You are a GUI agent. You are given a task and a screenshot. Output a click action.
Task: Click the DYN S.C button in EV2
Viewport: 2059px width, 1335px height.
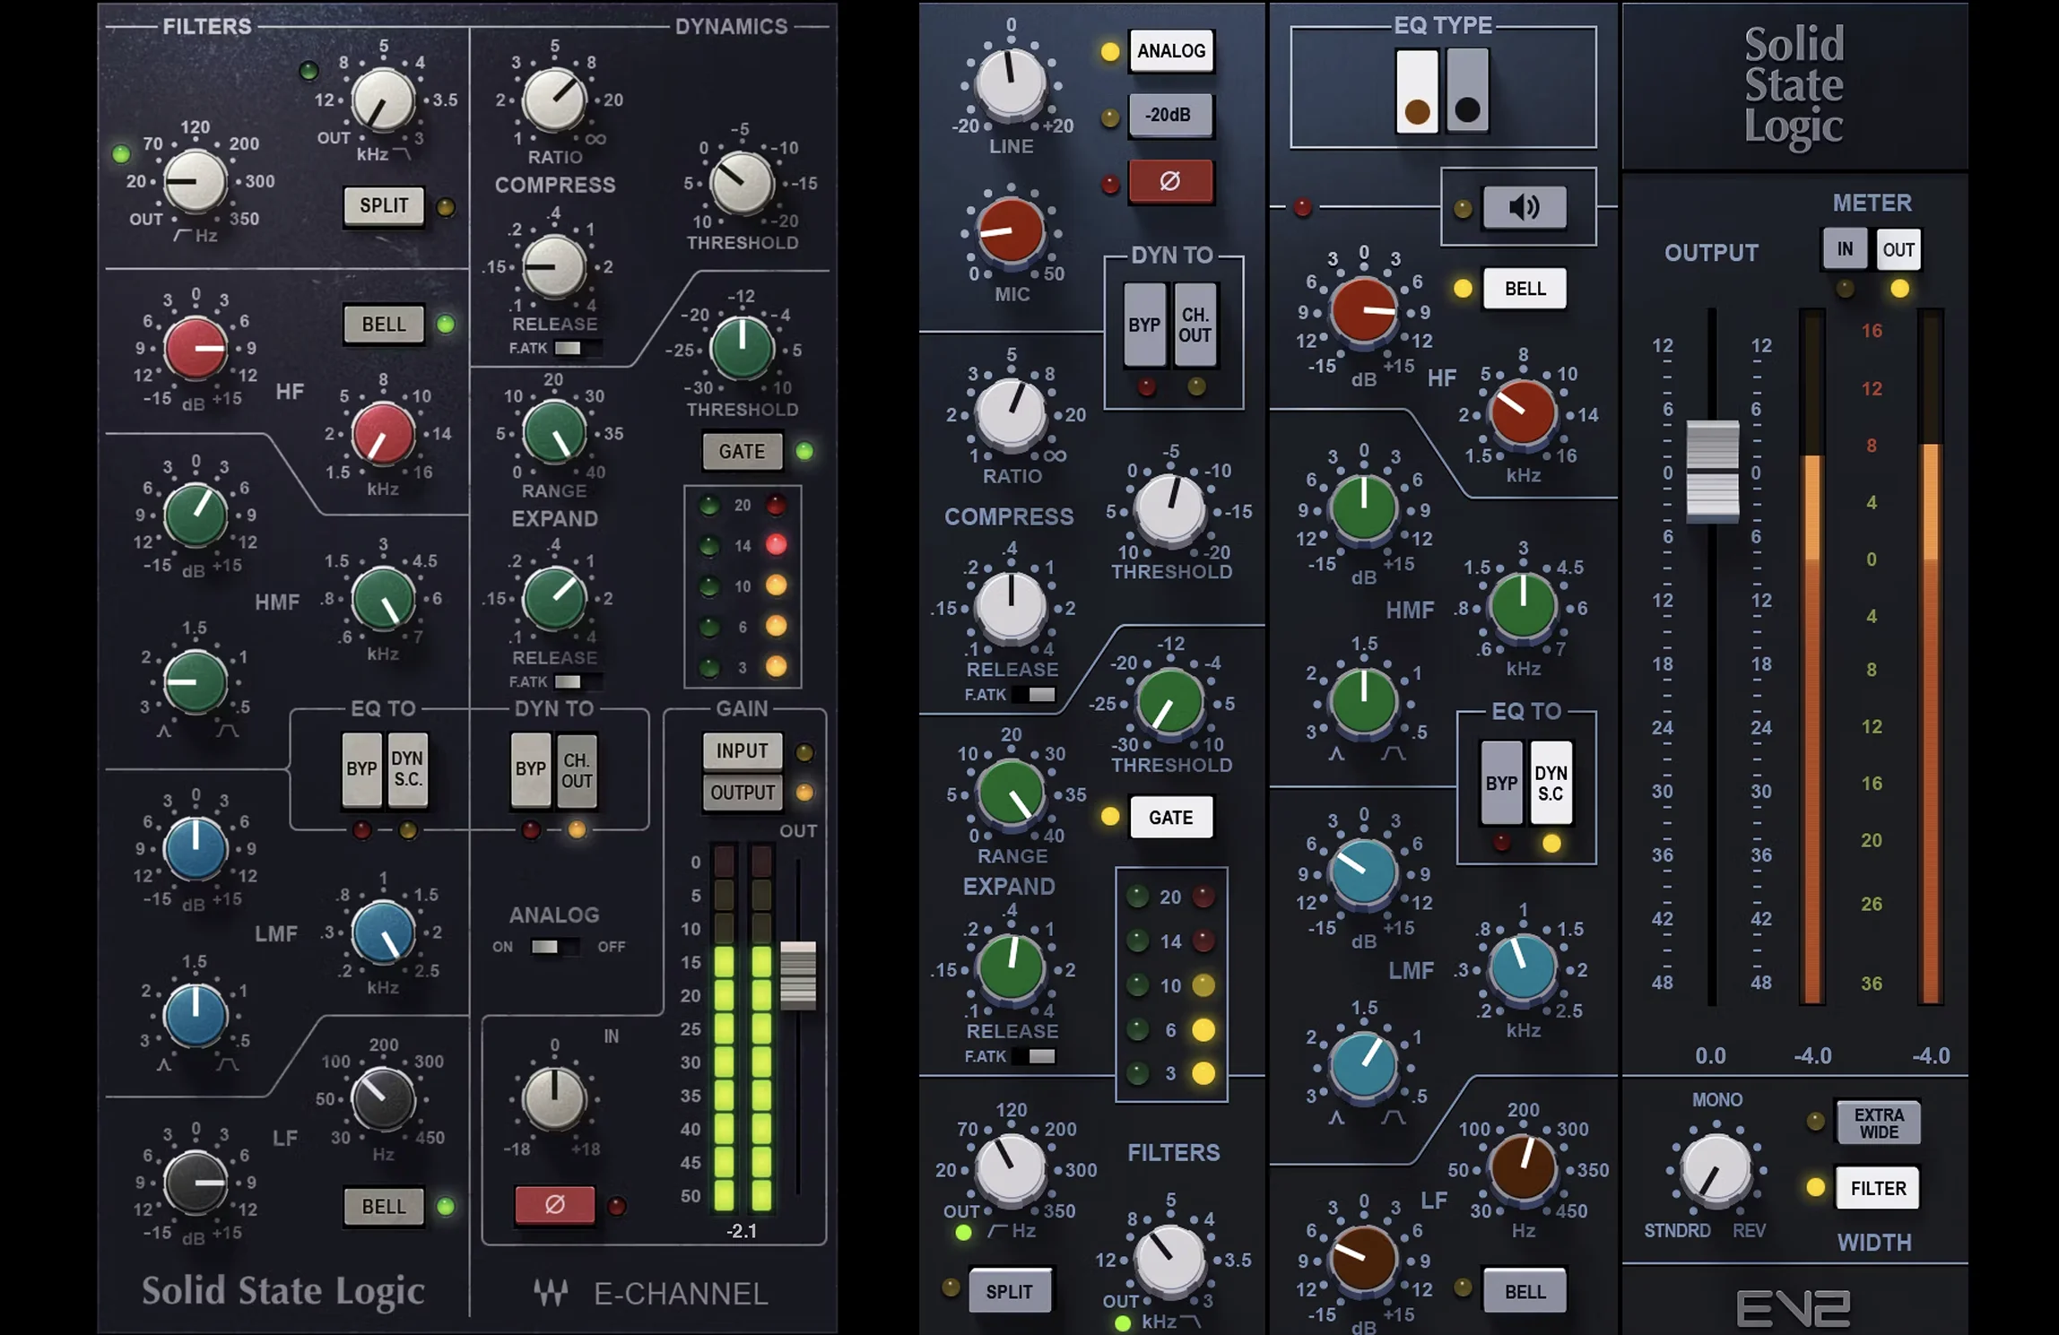point(1551,784)
